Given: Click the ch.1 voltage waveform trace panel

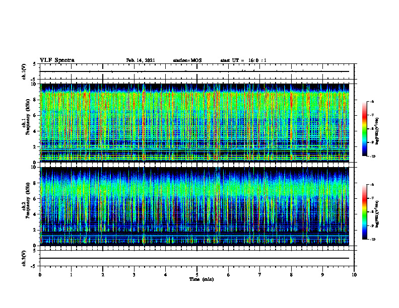Looking at the screenshot, I should [x=197, y=71].
